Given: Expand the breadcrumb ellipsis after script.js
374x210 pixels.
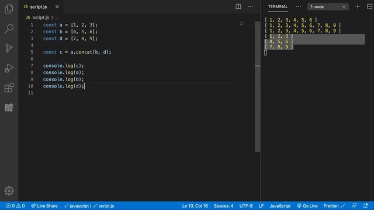Looking at the screenshot, I should 57,17.
